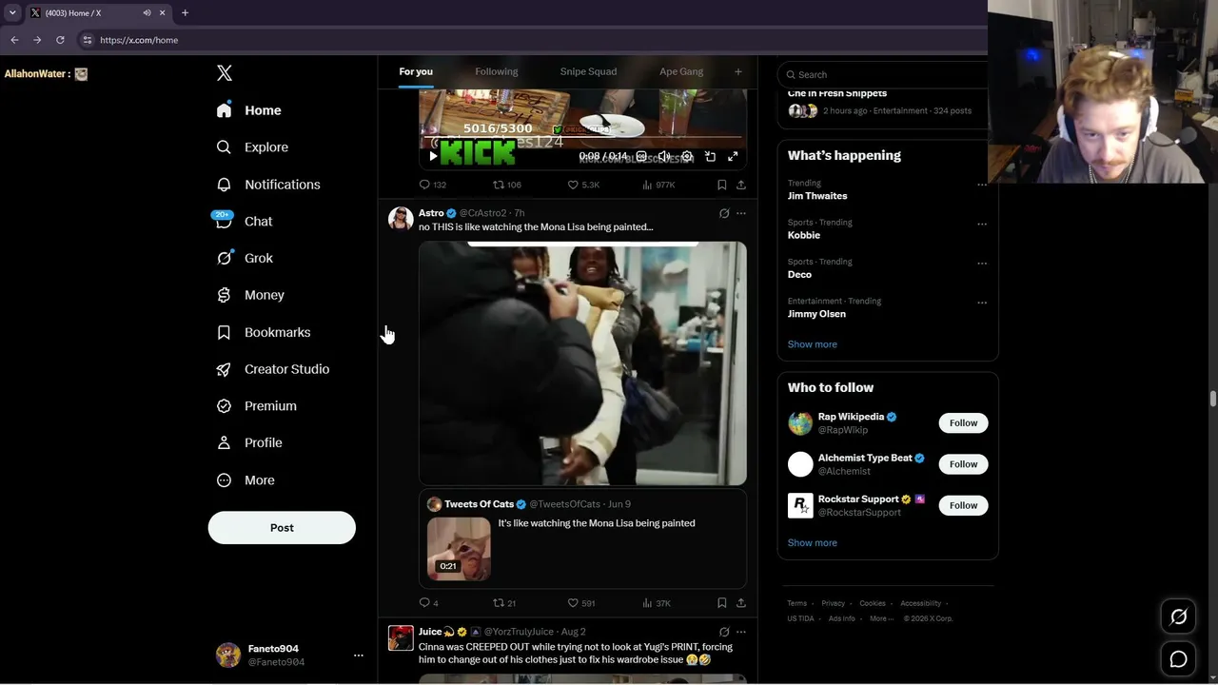Go back in the browser
The image size is (1218, 685).
click(14, 40)
